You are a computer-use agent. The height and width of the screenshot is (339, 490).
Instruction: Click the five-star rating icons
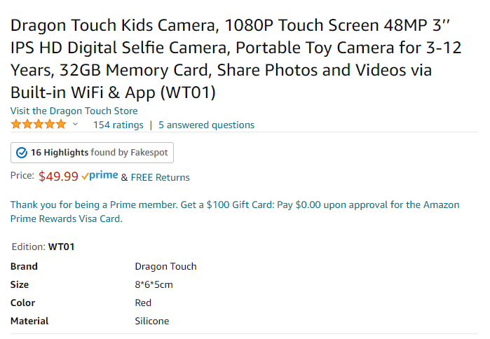point(39,124)
